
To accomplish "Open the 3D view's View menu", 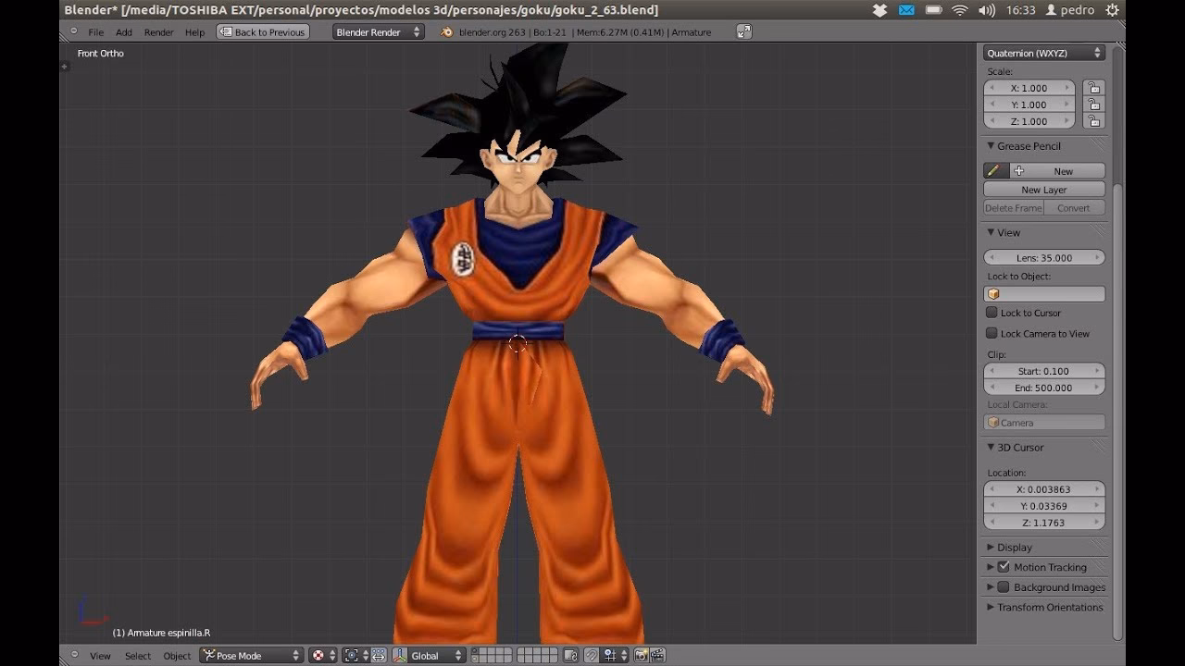I will [100, 656].
